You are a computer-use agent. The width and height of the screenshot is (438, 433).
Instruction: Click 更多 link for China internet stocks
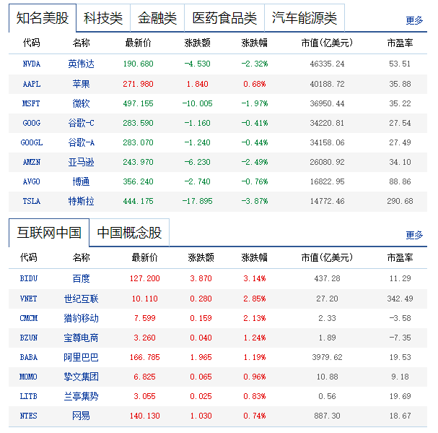pos(414,235)
